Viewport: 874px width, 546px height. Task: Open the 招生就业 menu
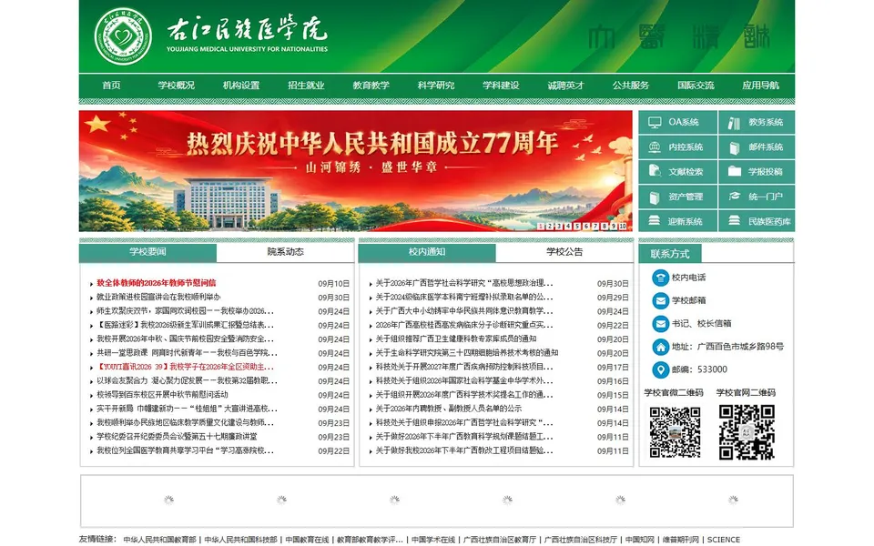[x=306, y=86]
